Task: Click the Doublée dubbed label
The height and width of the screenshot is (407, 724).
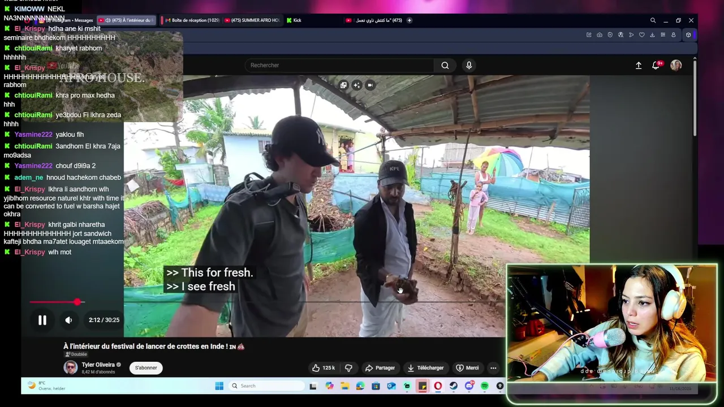Action: point(76,354)
